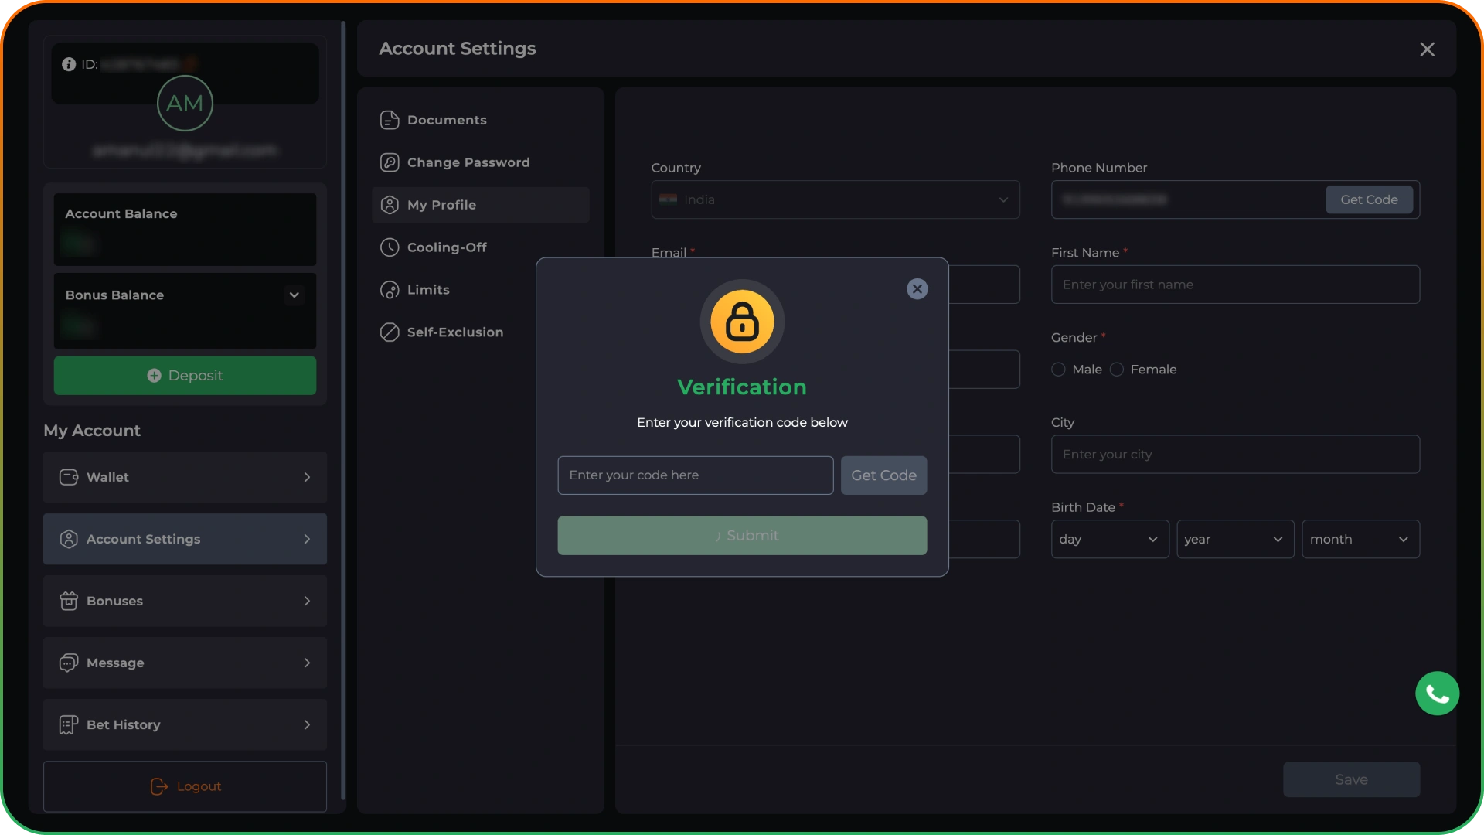The width and height of the screenshot is (1484, 835).
Task: Click the Bet History receipt icon
Action: pyautogui.click(x=69, y=724)
